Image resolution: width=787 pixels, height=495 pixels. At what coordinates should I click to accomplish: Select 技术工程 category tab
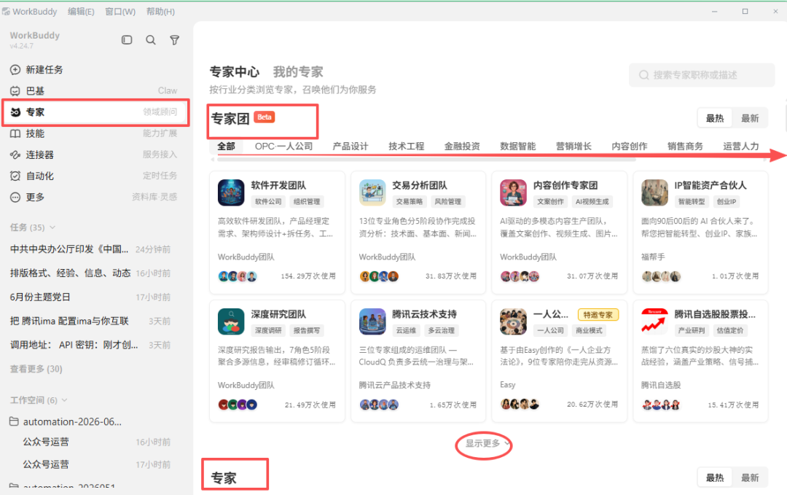pyautogui.click(x=406, y=146)
